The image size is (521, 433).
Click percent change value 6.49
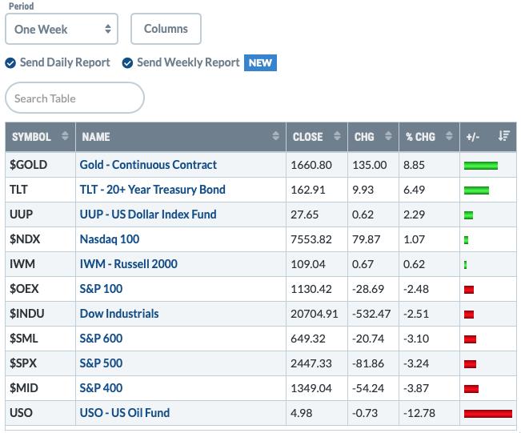(x=414, y=190)
